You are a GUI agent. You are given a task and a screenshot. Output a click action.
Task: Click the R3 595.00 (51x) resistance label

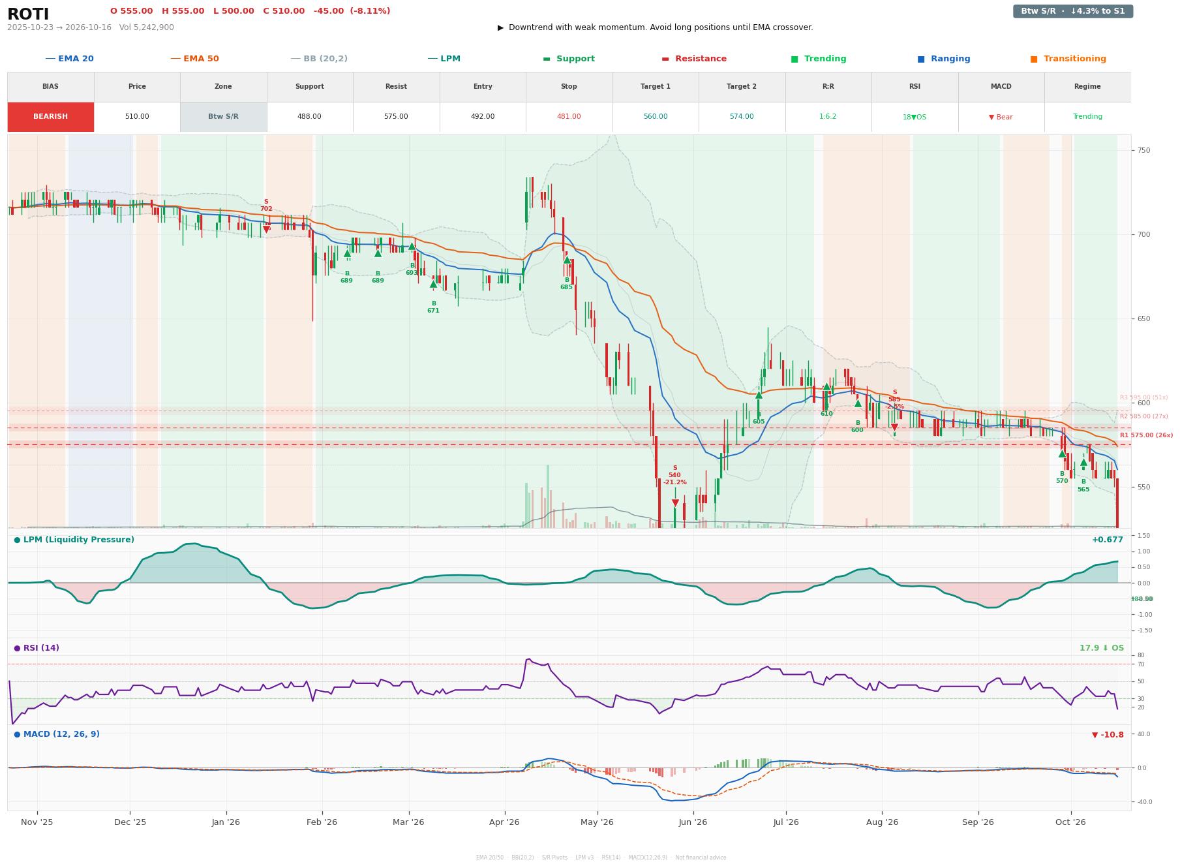point(1143,397)
